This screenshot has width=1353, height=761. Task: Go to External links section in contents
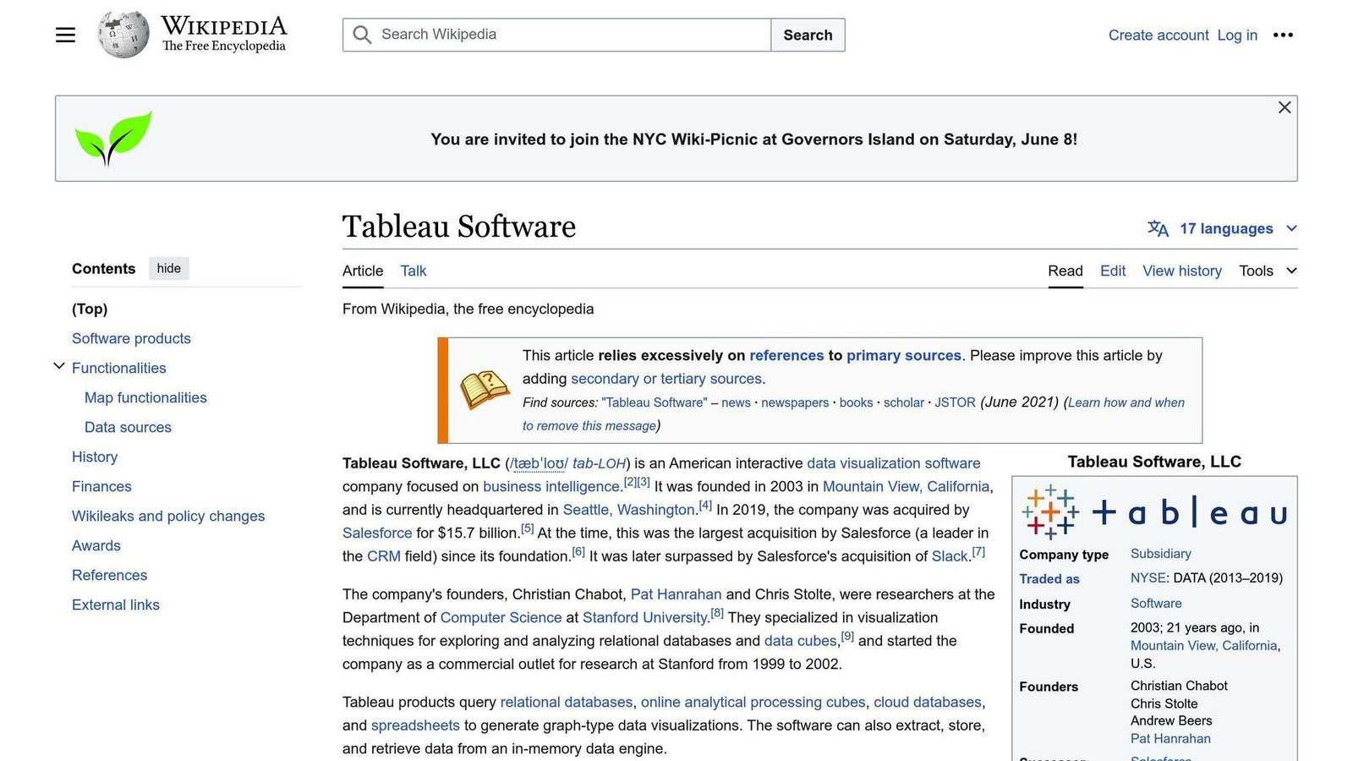(116, 605)
